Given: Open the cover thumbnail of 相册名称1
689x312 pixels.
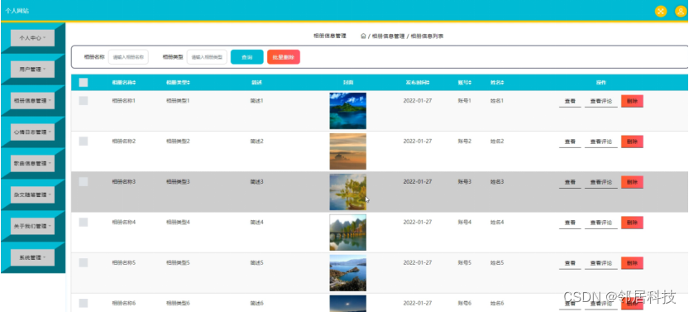Looking at the screenshot, I should coord(347,111).
